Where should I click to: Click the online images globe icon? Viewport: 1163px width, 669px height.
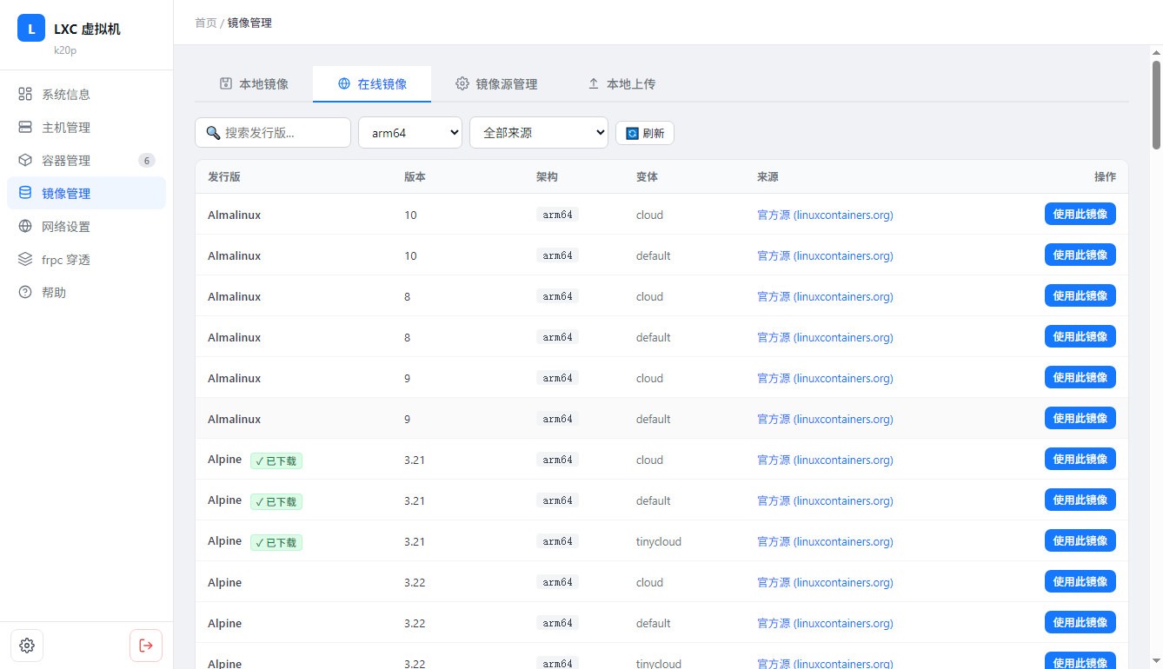(344, 83)
